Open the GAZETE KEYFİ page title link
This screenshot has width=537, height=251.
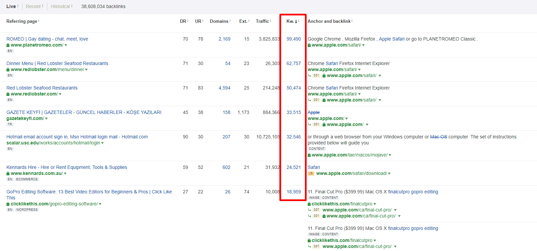pyautogui.click(x=84, y=112)
